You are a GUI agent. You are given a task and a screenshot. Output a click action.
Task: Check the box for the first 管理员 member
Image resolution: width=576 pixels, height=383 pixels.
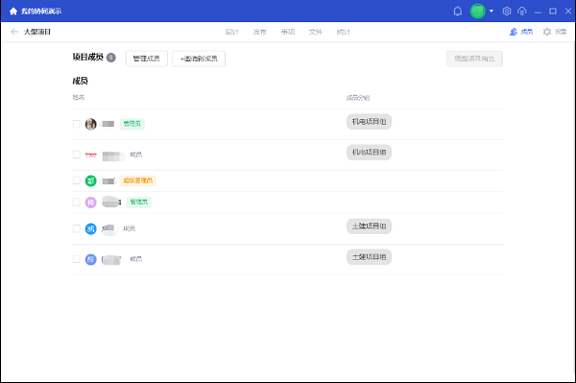point(77,124)
